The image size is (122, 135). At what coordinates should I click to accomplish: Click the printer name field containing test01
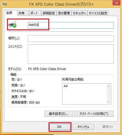(x=71, y=25)
